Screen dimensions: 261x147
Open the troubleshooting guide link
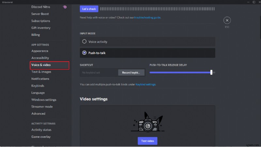(x=147, y=18)
